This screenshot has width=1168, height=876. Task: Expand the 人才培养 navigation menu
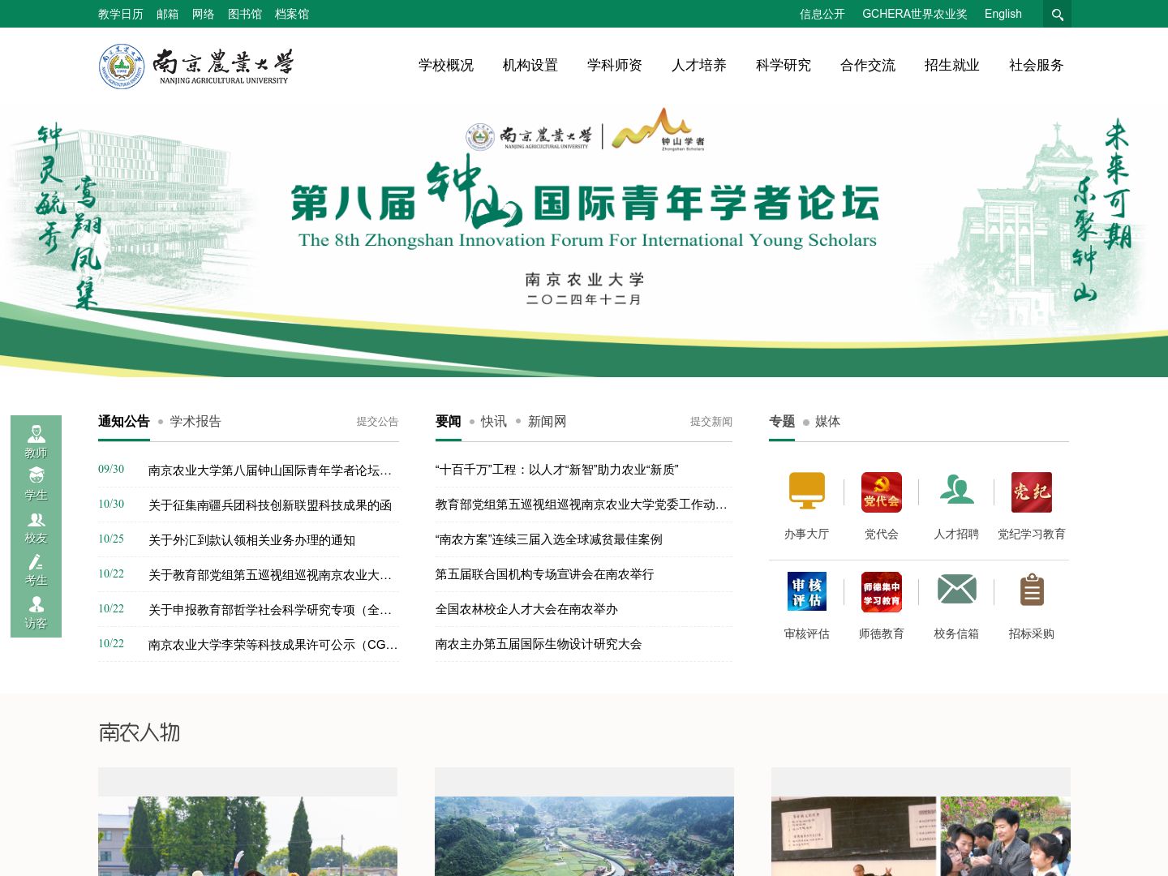point(698,65)
